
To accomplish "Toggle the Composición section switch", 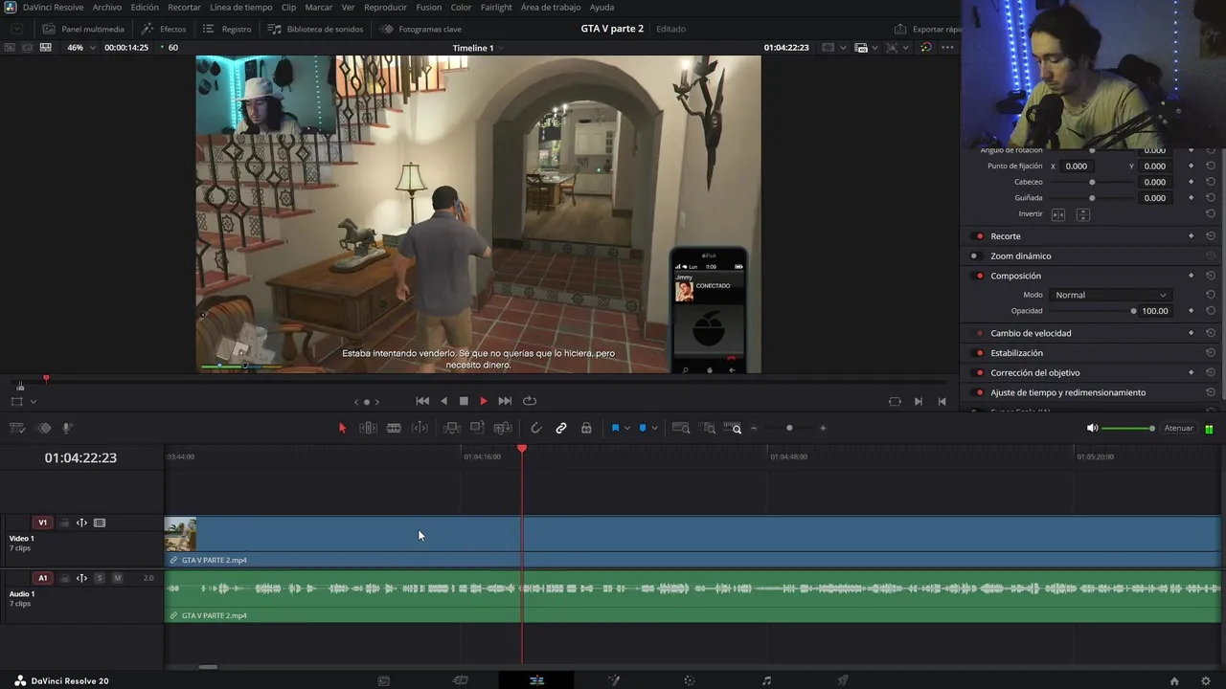I will pos(979,276).
